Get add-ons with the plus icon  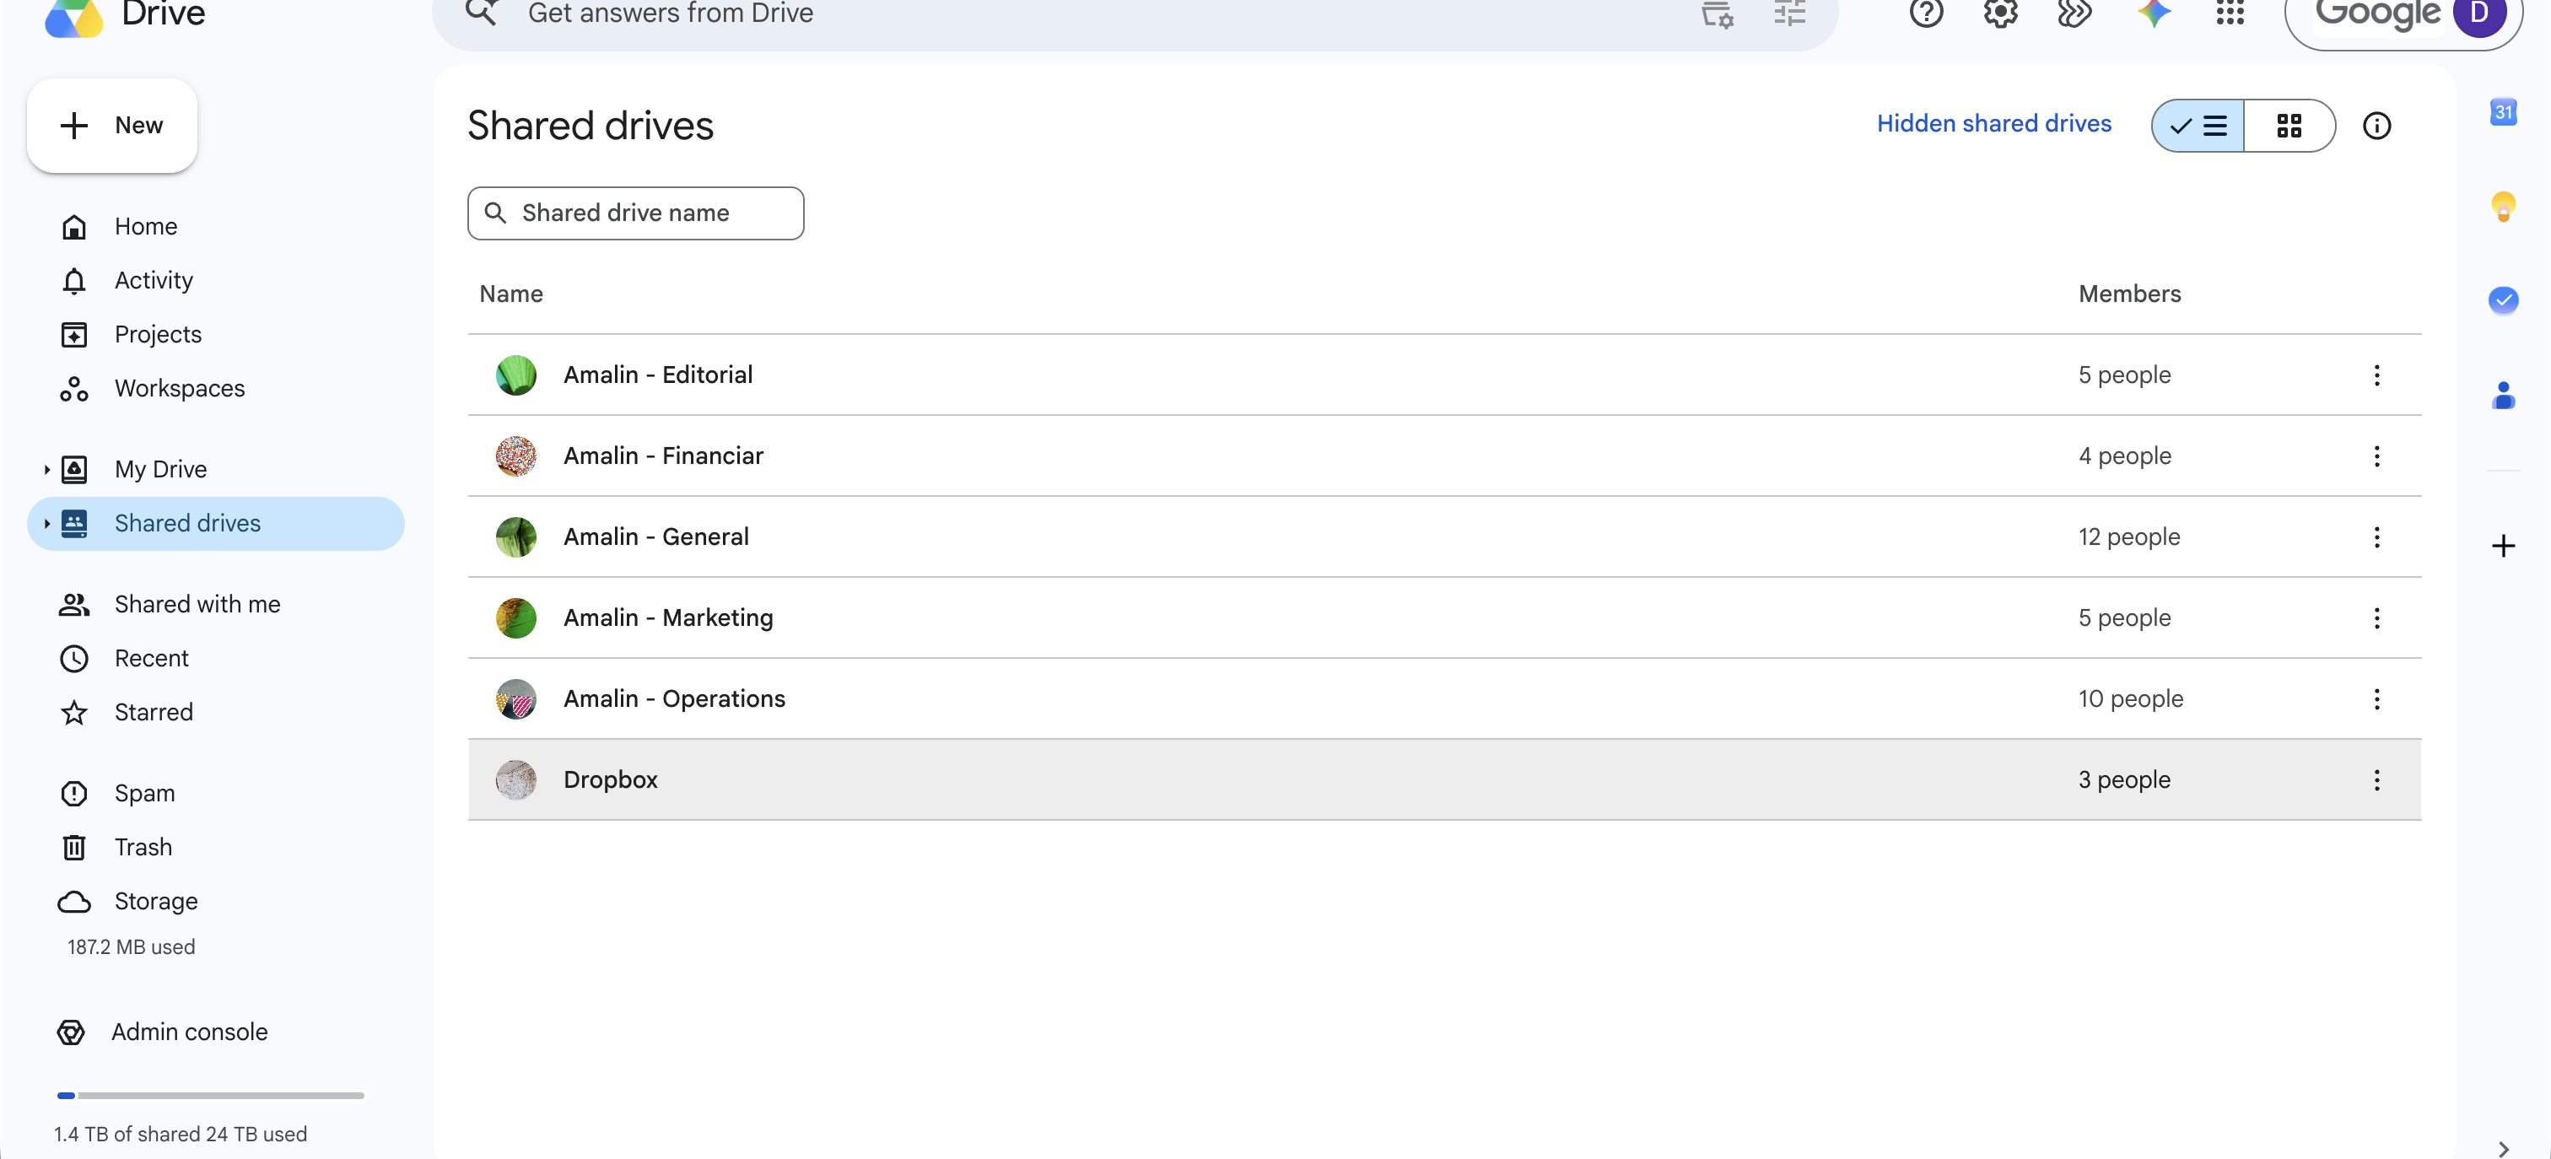(2504, 546)
